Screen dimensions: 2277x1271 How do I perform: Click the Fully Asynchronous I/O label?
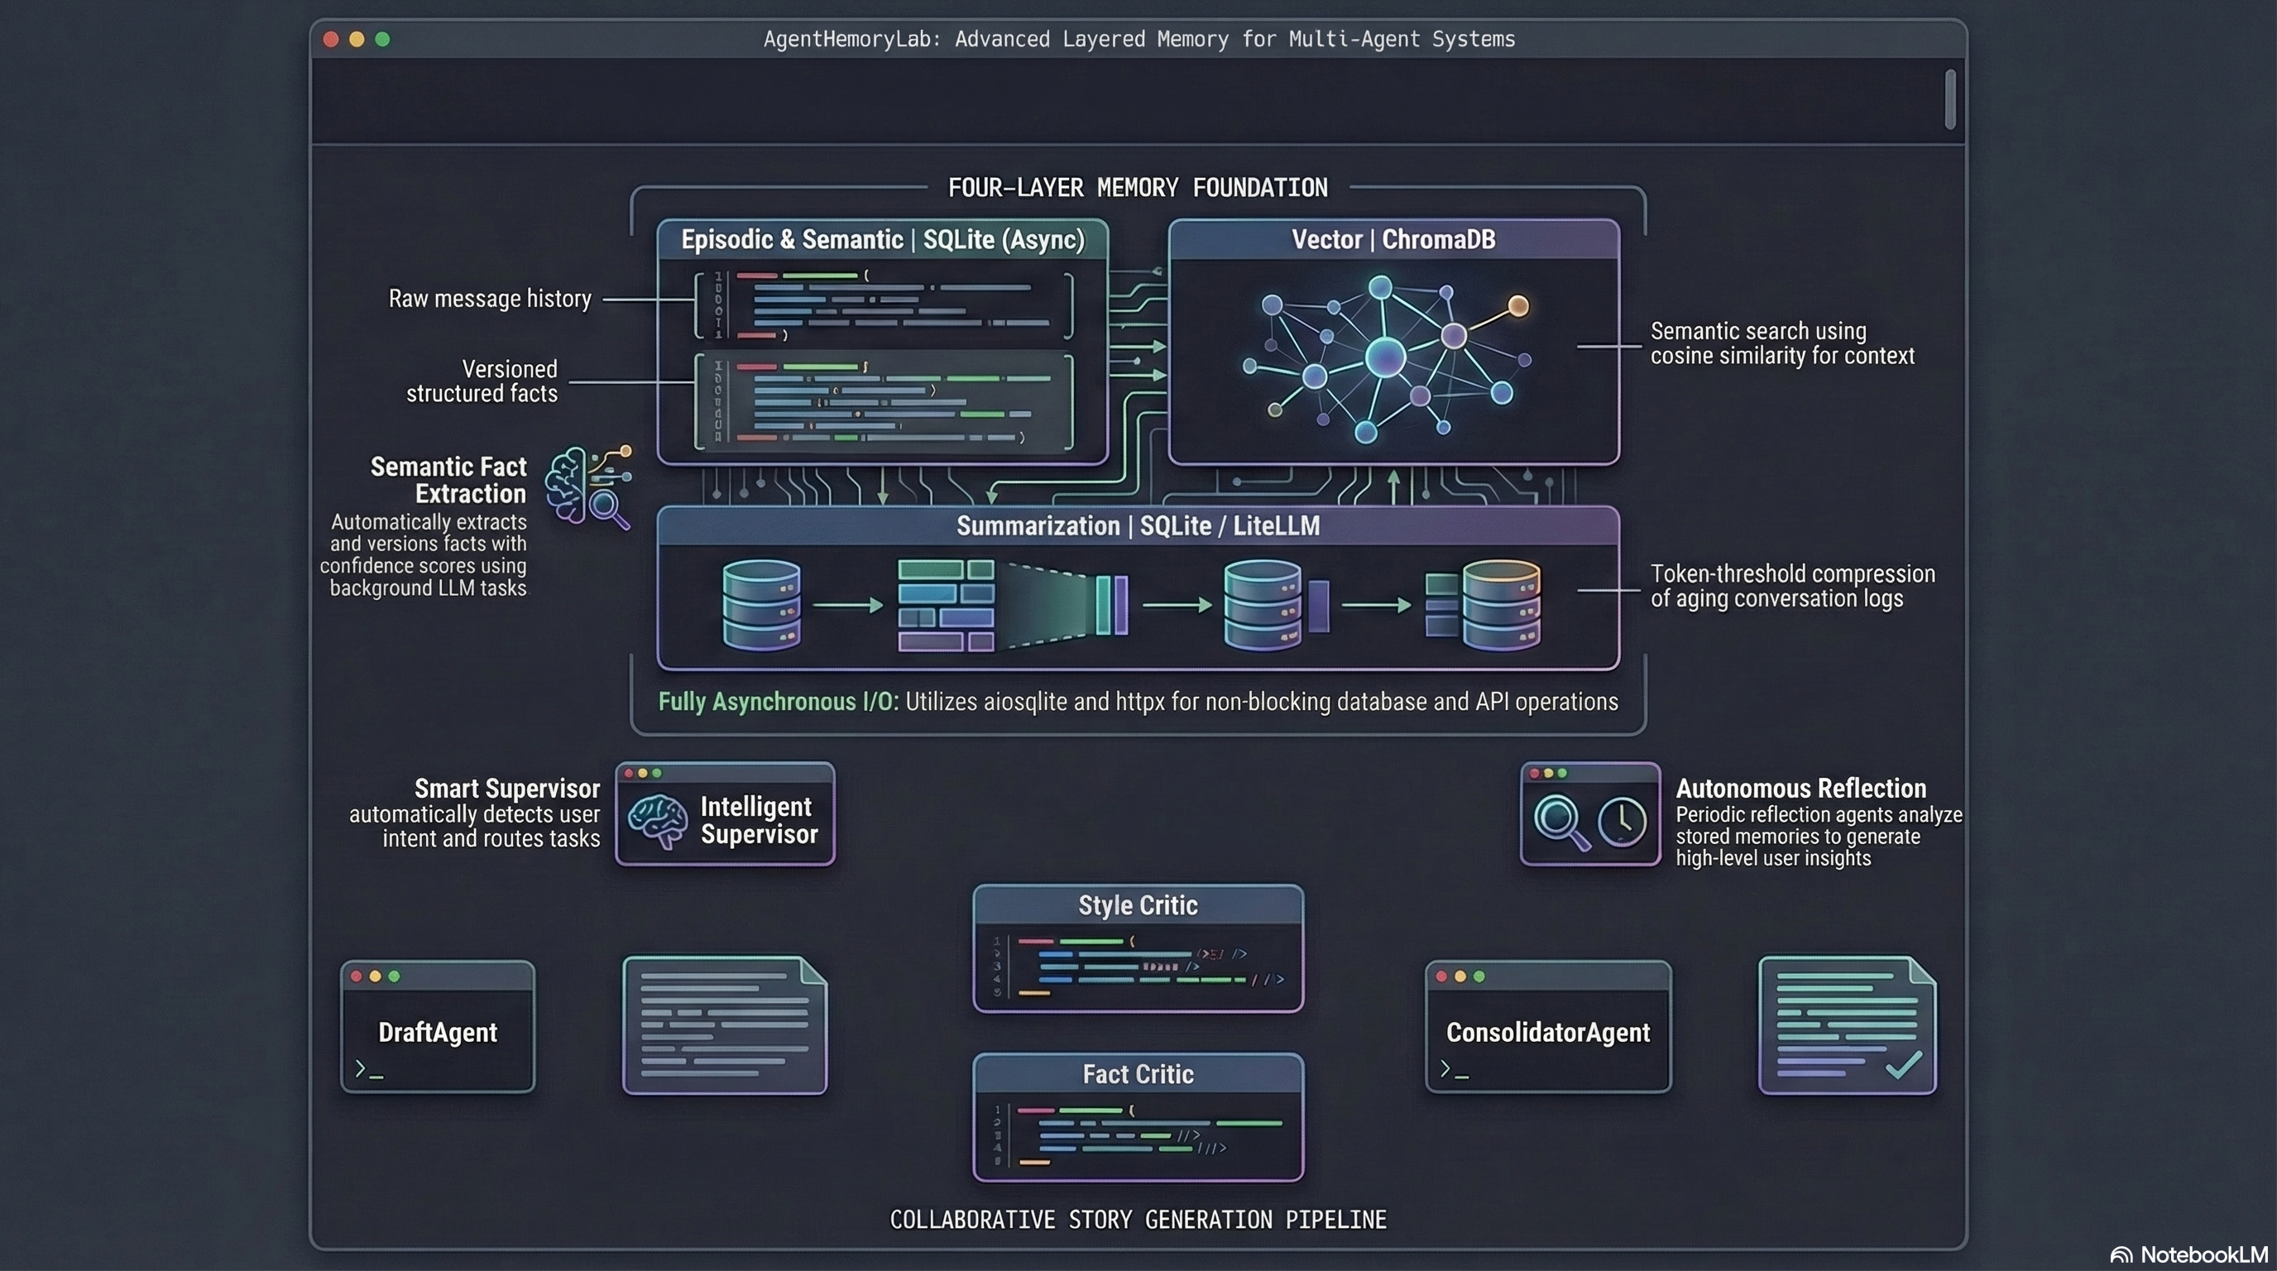[778, 701]
